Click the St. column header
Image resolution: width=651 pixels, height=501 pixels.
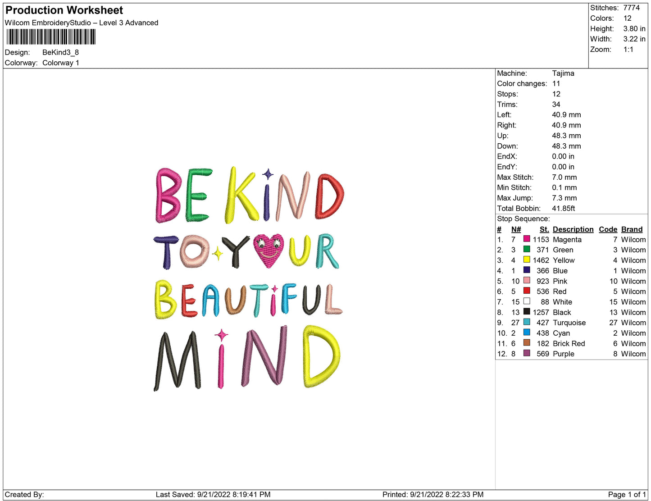pos(544,229)
